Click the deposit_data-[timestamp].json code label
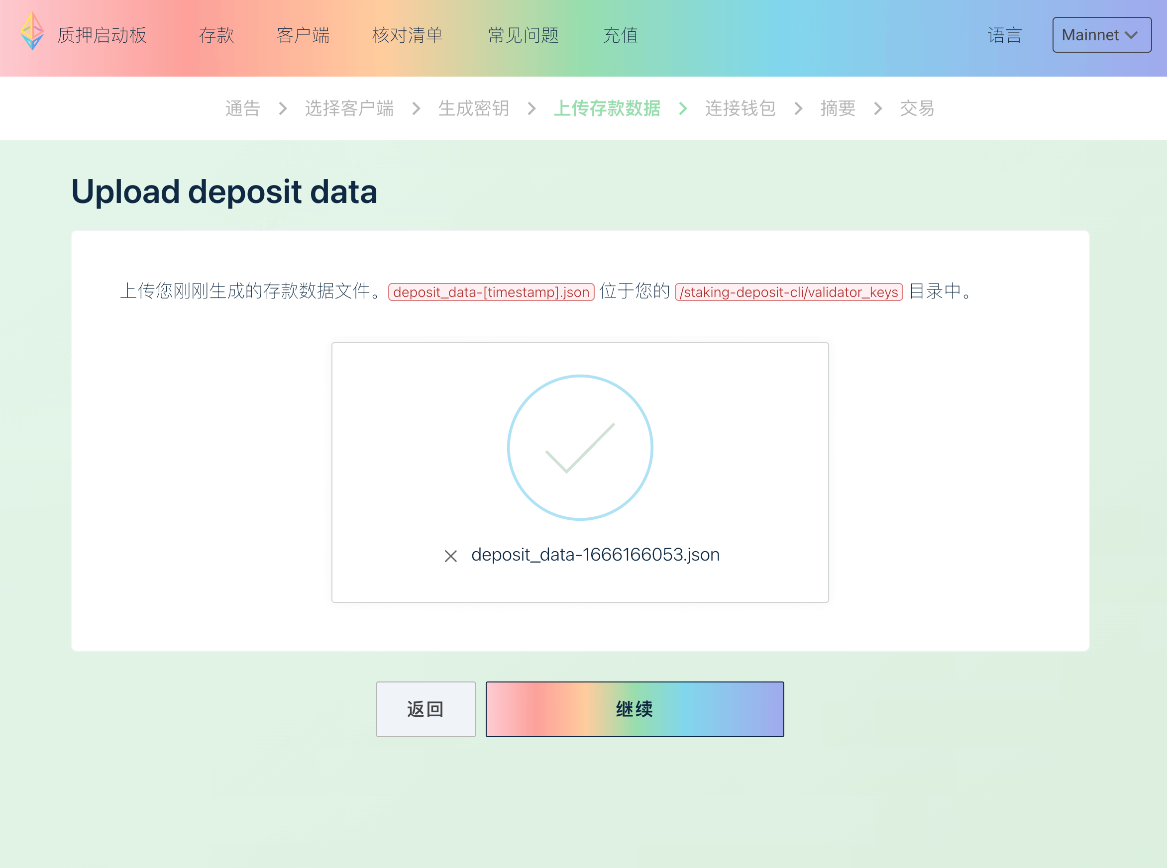 tap(491, 291)
